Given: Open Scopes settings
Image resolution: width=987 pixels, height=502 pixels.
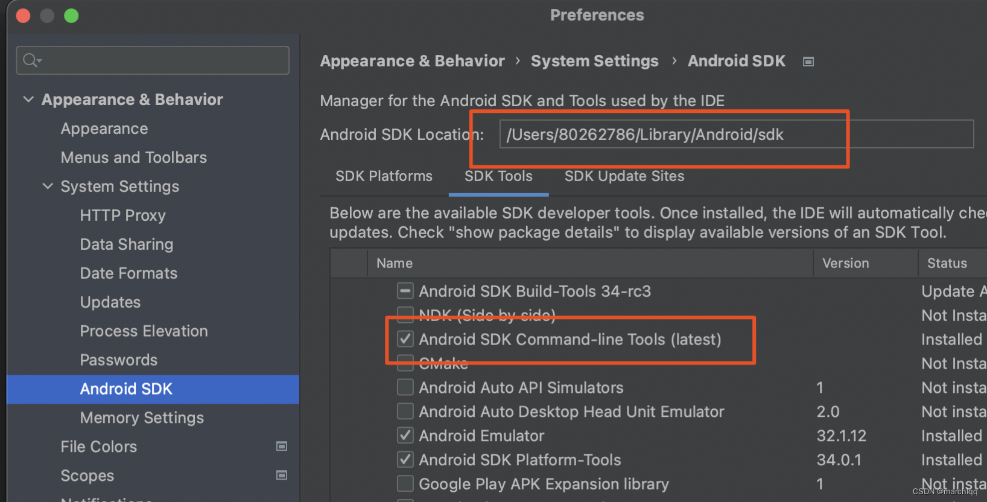Looking at the screenshot, I should 87,476.
